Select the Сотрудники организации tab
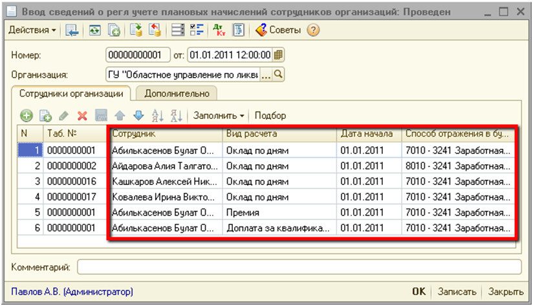Viewport: 533px width, 306px height. click(x=71, y=93)
